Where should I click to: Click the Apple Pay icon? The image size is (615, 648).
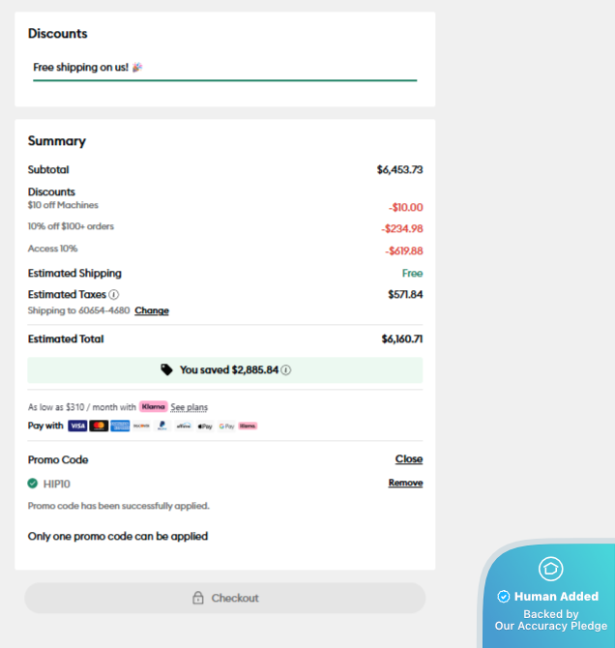pyautogui.click(x=205, y=426)
